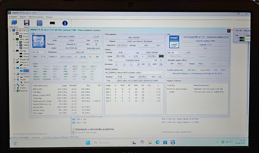The image size is (259, 153).
Task: Open File Explorer from the taskbar
Action: pyautogui.click(x=150, y=142)
